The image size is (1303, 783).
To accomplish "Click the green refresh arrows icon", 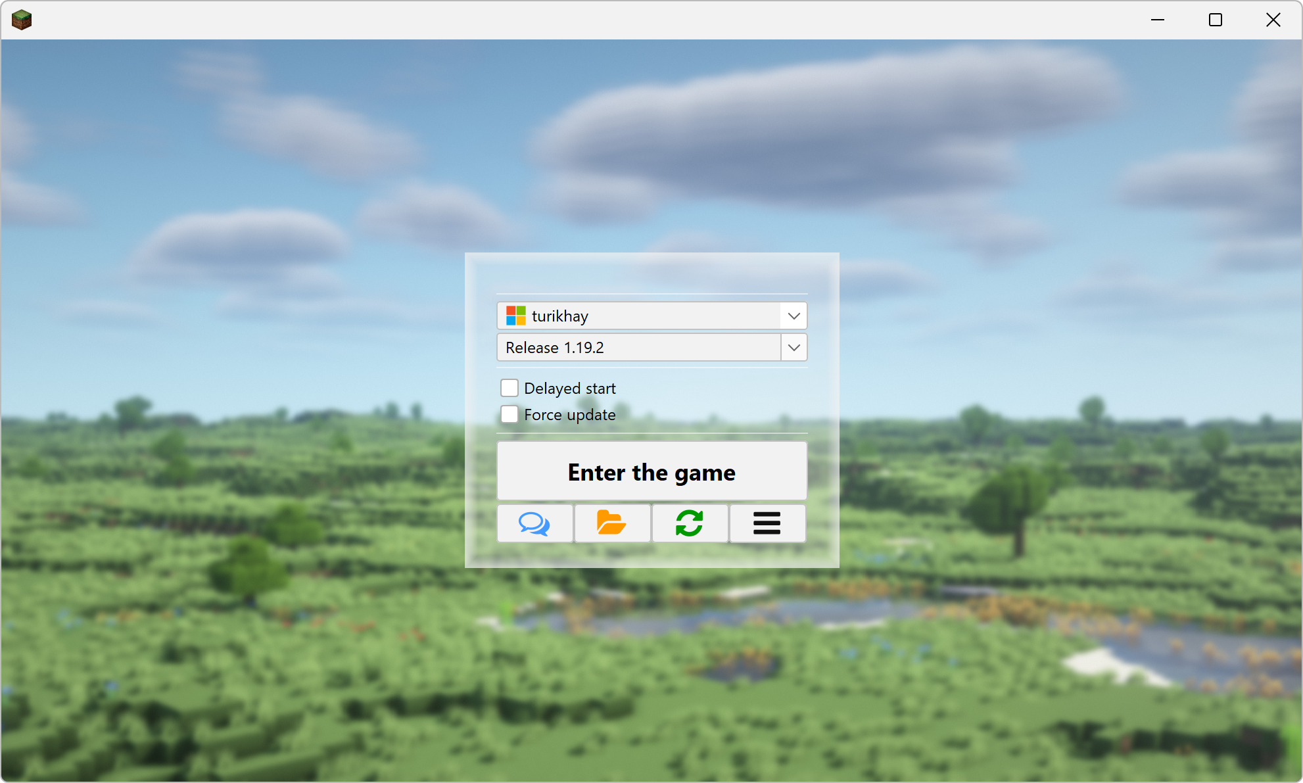I will (689, 522).
